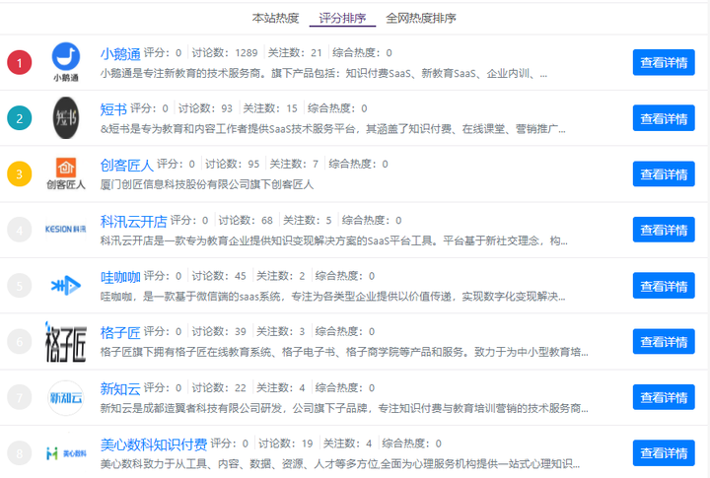Click 查看详情 for 短书
The image size is (710, 478).
664,118
